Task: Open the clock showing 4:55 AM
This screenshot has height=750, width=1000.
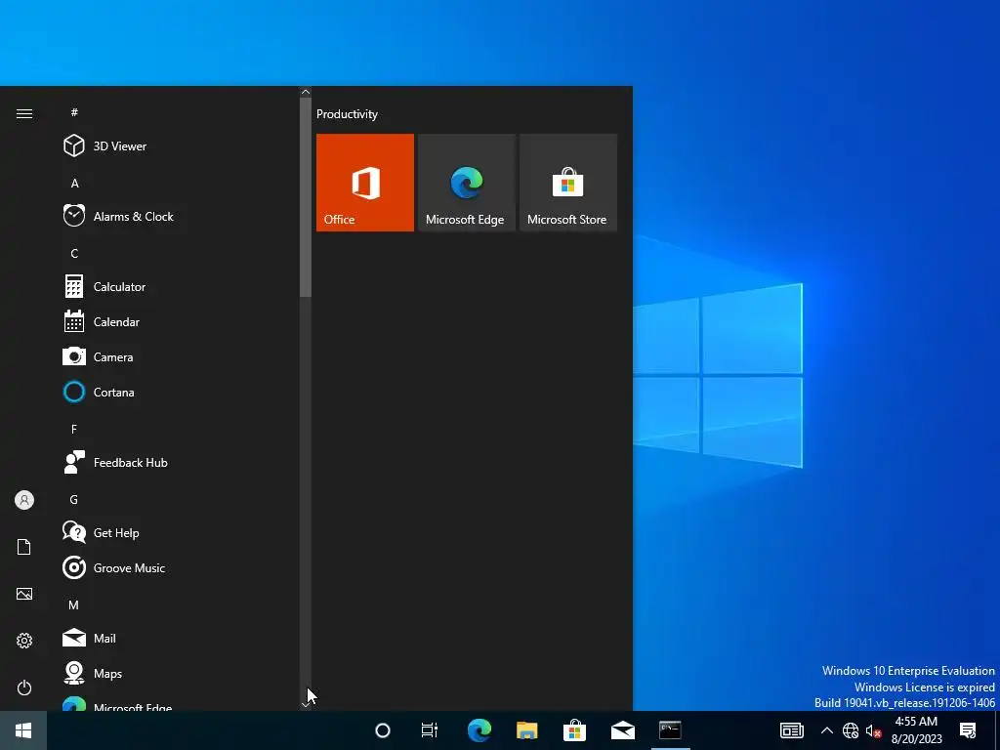Action: pyautogui.click(x=916, y=730)
